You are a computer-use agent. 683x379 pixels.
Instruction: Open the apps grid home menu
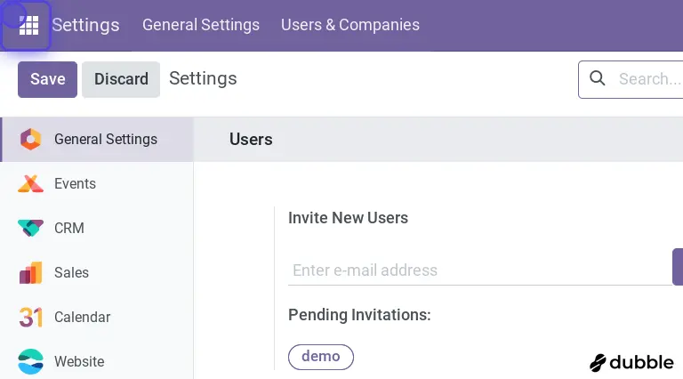28,26
